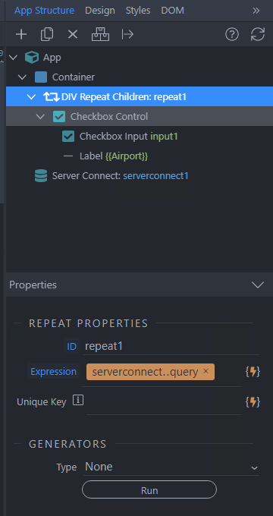Click the duplicate component icon
The image size is (273, 516).
(x=47, y=34)
